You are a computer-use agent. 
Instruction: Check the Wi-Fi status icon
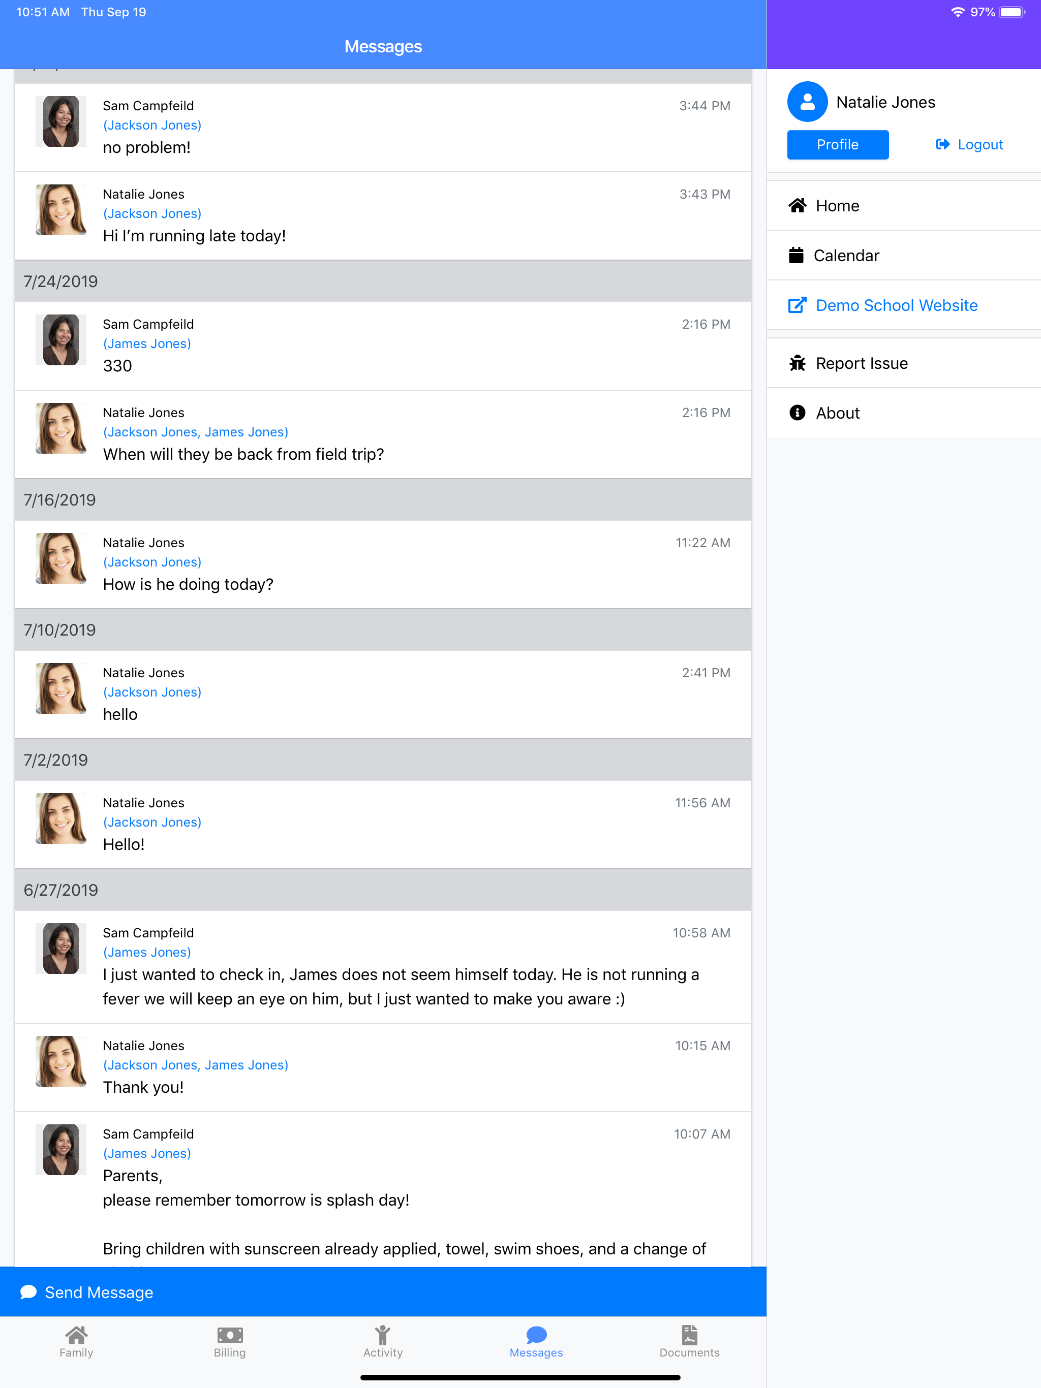pyautogui.click(x=958, y=12)
